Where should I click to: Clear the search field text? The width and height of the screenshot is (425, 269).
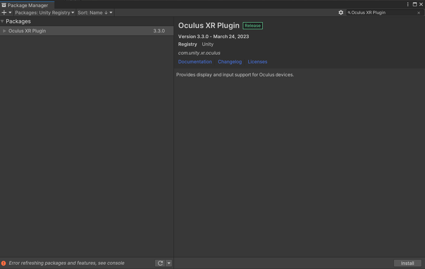click(x=419, y=13)
